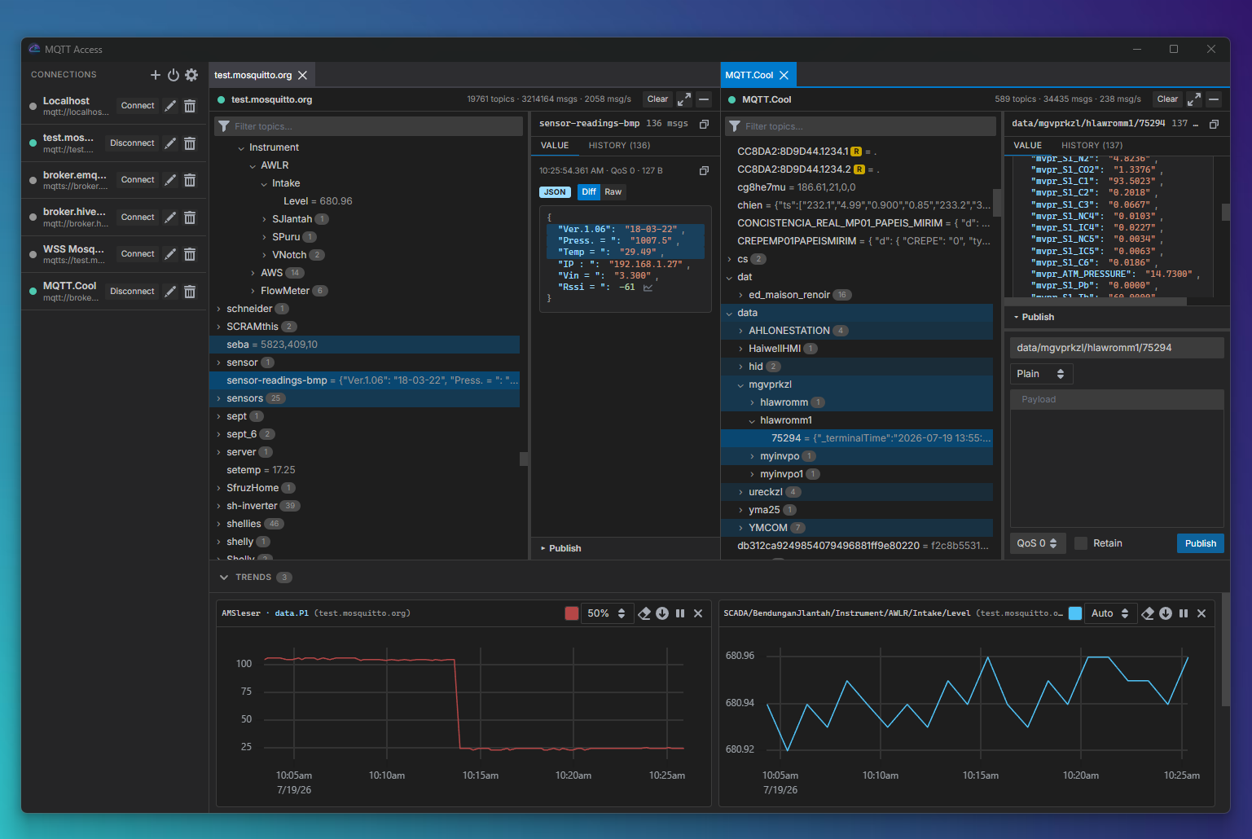The height and width of the screenshot is (839, 1252).
Task: Connect to Localhost broker
Action: point(138,106)
